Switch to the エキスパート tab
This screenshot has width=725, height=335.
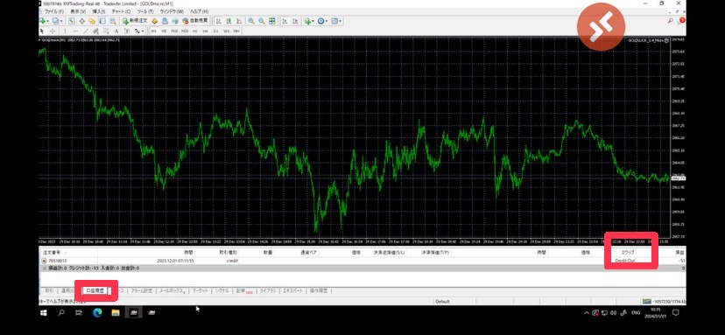point(292,290)
